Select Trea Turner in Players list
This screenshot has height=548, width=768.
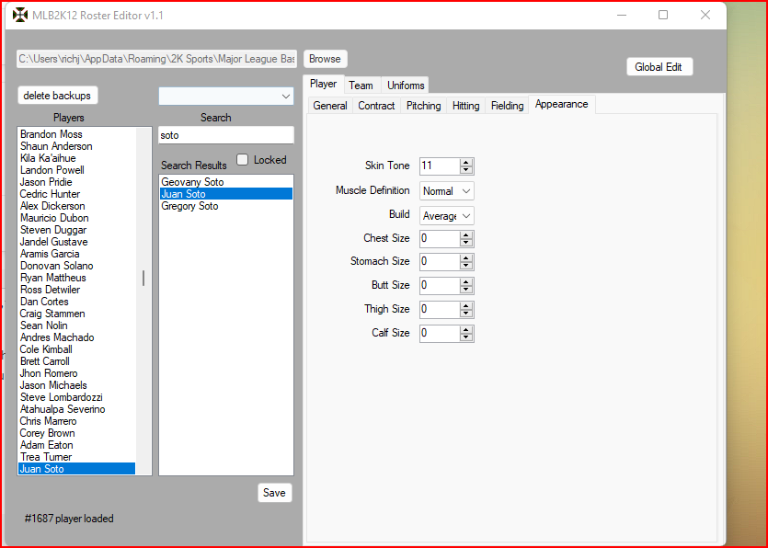point(77,457)
